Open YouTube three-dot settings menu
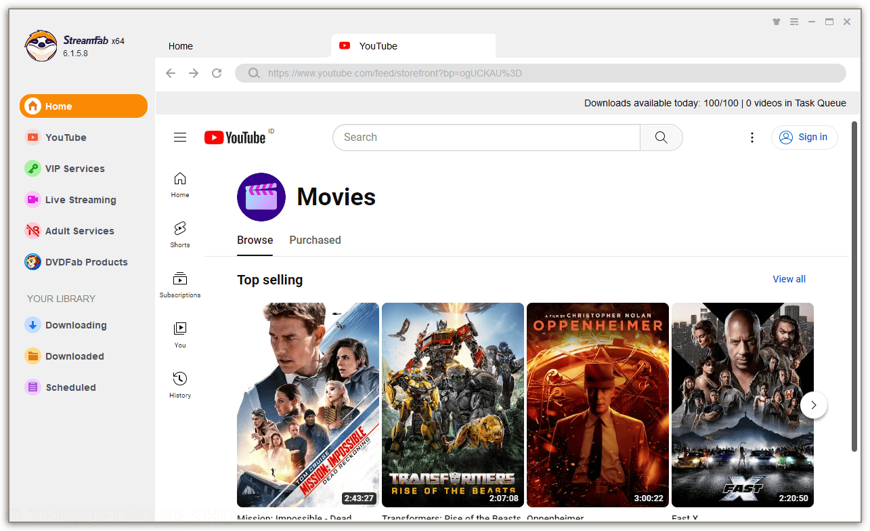 (752, 137)
